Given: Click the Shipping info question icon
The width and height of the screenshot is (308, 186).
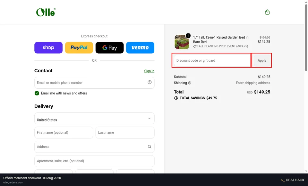Looking at the screenshot, I should (x=190, y=83).
